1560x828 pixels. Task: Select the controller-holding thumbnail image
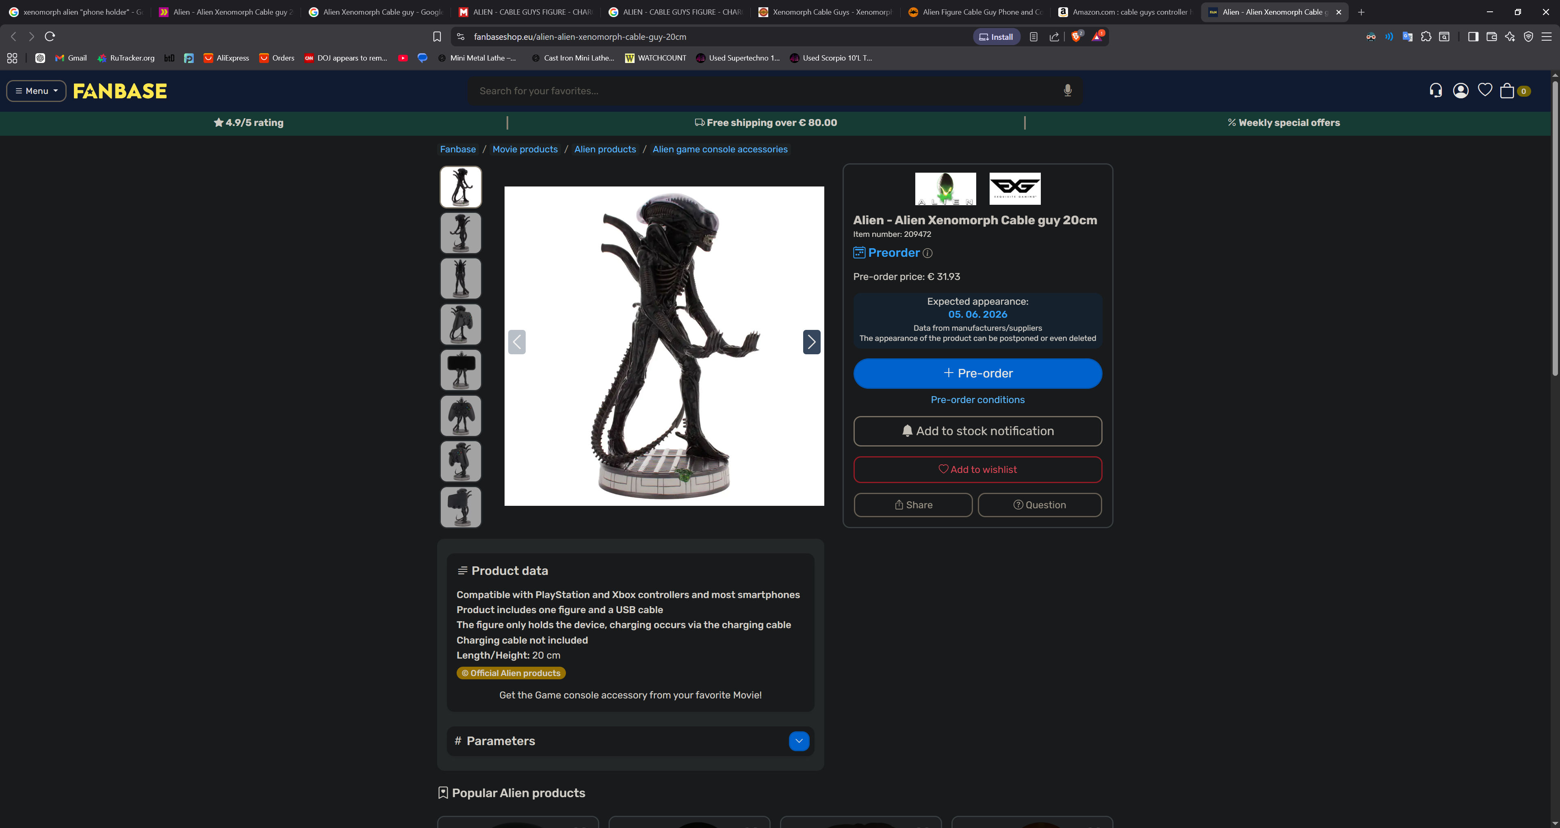click(460, 416)
